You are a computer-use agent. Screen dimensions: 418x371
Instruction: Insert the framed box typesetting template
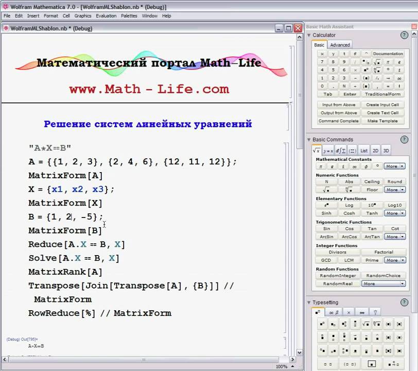point(371,363)
